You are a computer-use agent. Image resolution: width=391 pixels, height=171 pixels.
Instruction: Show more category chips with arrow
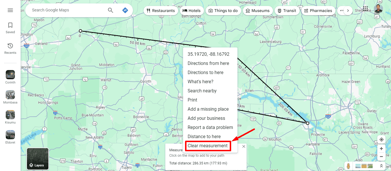point(348,11)
